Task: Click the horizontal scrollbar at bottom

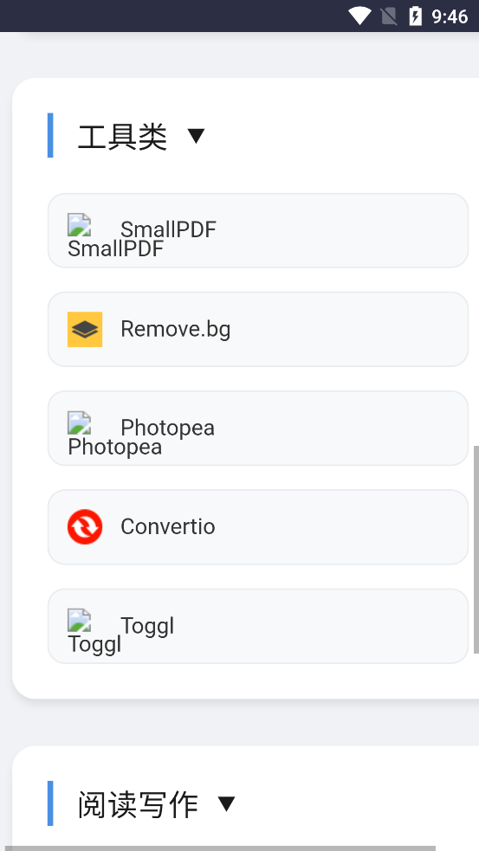Action: [217, 848]
